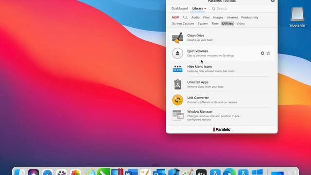Launch Siri from the Dock
Viewport: 311px width, 175px height.
coord(34,172)
